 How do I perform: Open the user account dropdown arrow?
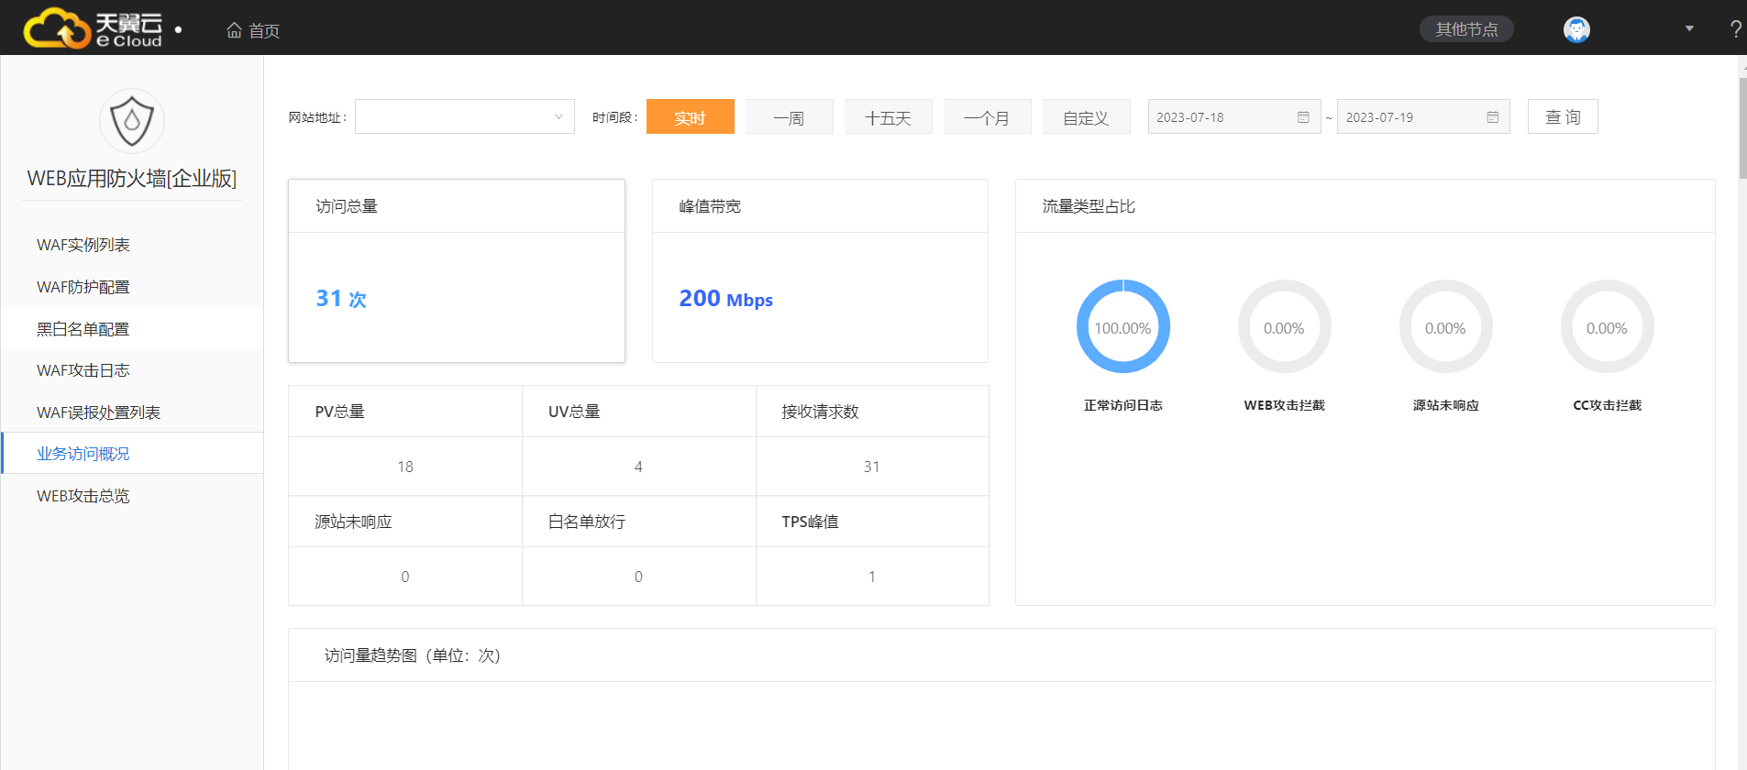(x=1688, y=29)
